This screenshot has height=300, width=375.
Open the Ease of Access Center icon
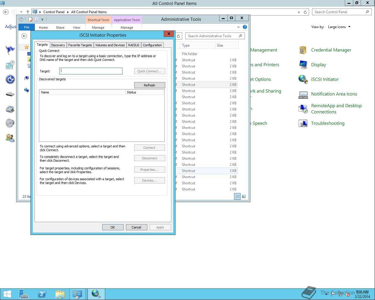pos(10,79)
